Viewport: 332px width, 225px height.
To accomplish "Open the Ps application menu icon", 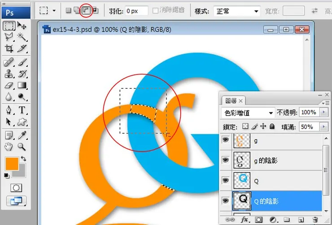I will (x=16, y=13).
